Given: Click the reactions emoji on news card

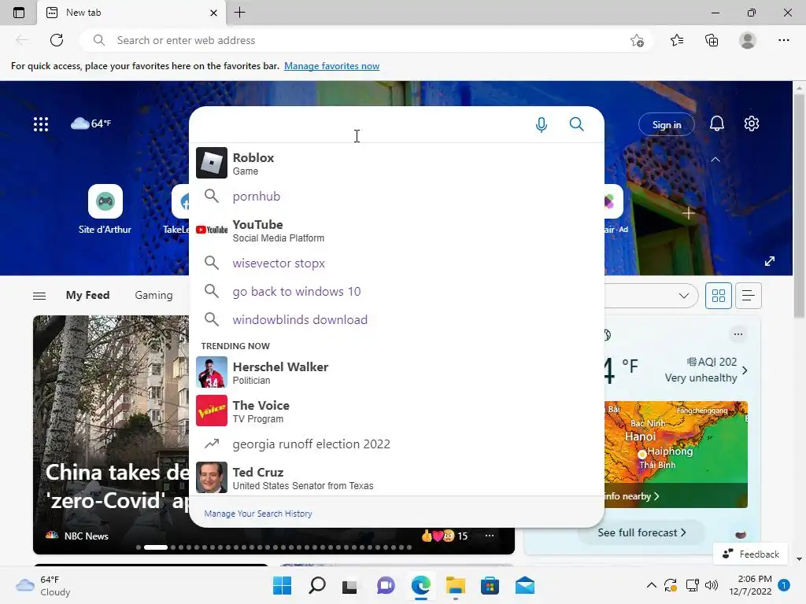Looking at the screenshot, I should pyautogui.click(x=438, y=536).
